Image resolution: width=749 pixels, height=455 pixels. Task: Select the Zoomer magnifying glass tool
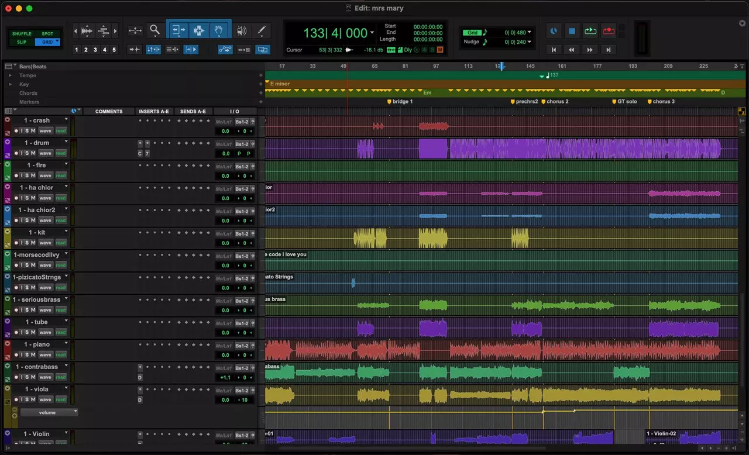click(x=154, y=30)
